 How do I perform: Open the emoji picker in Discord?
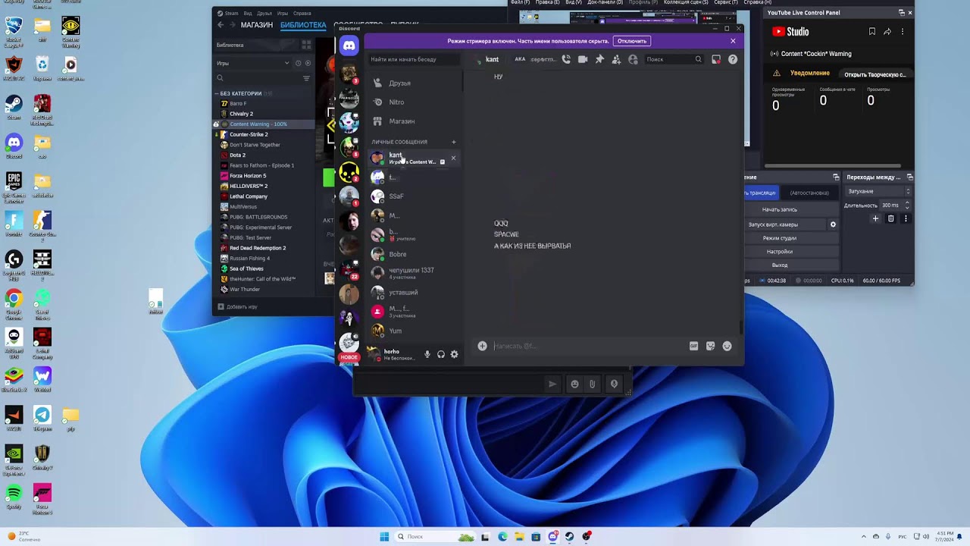(727, 346)
